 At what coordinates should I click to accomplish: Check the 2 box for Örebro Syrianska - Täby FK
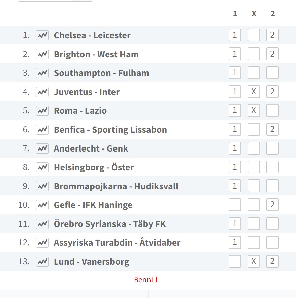pos(272,224)
